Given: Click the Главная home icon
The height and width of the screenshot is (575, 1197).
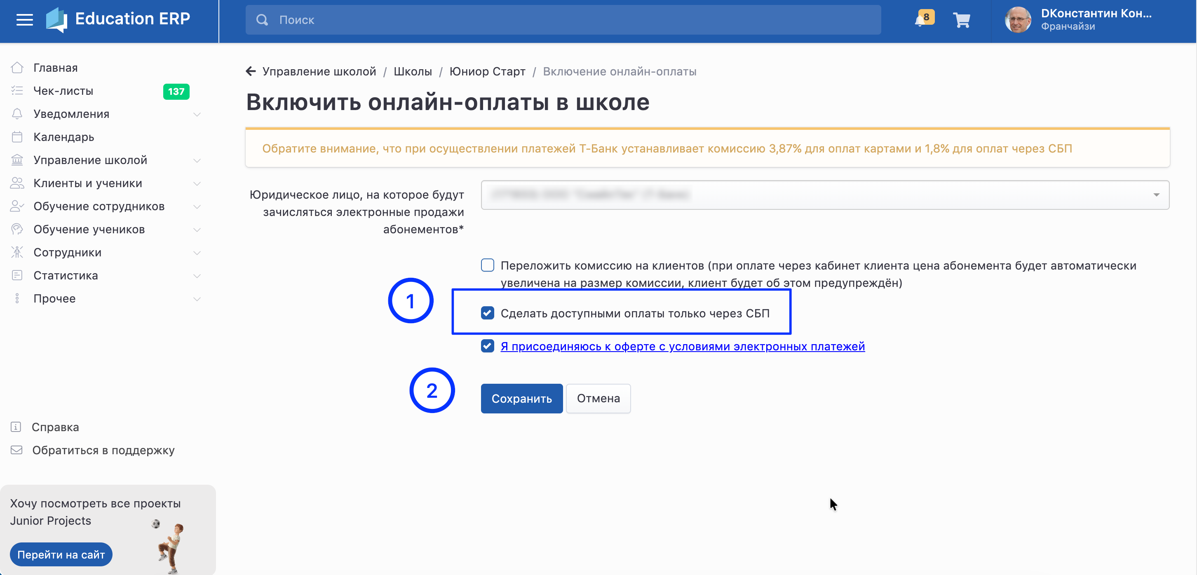Looking at the screenshot, I should point(17,68).
